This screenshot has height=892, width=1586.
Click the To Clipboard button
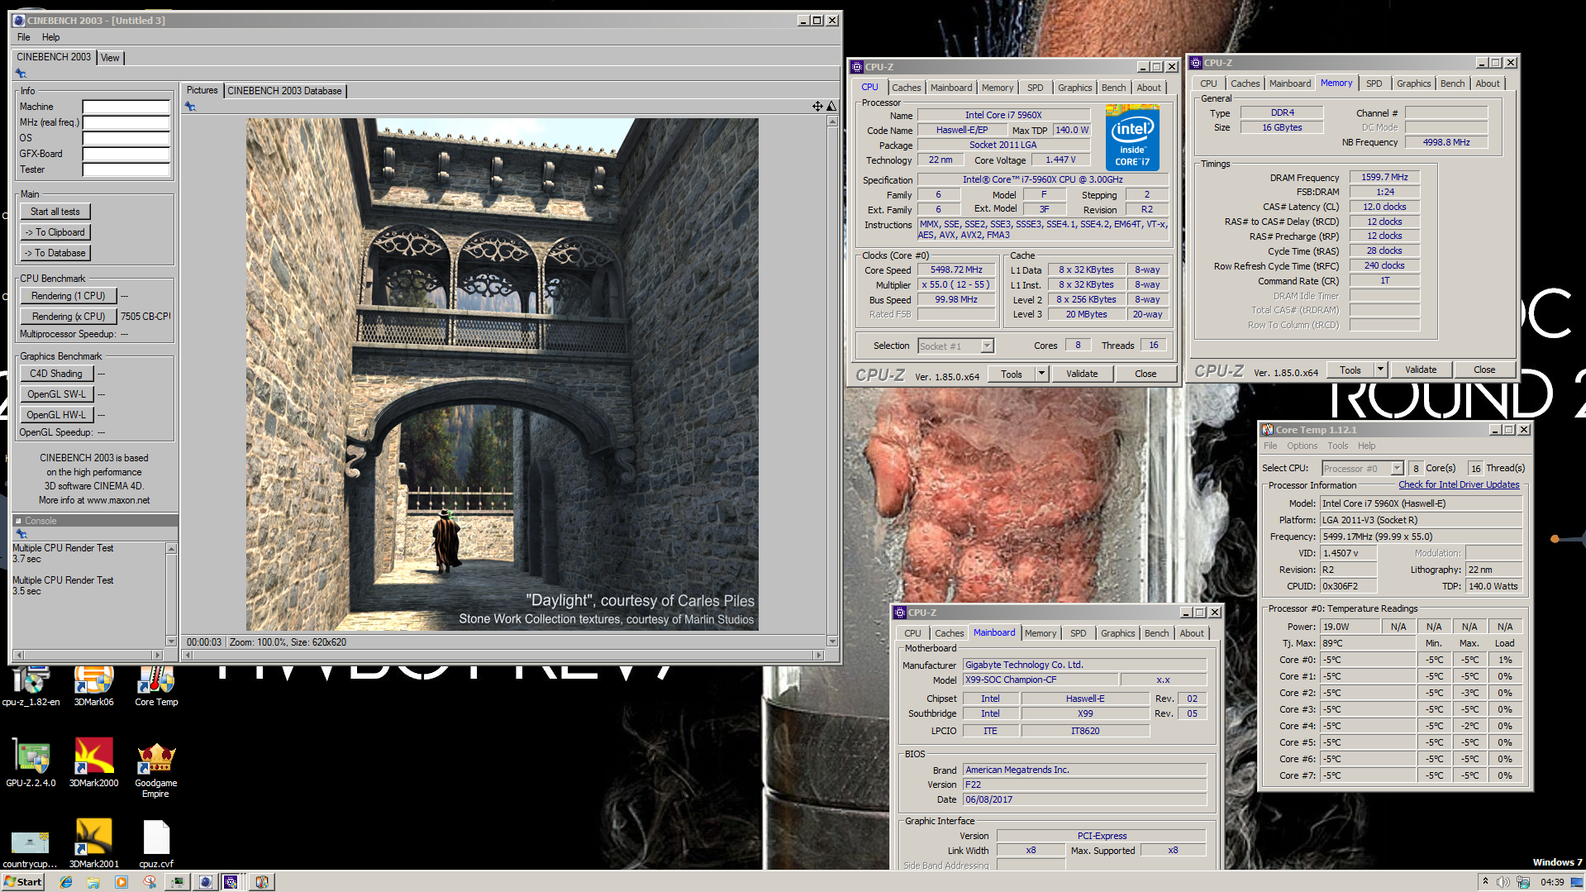55,232
